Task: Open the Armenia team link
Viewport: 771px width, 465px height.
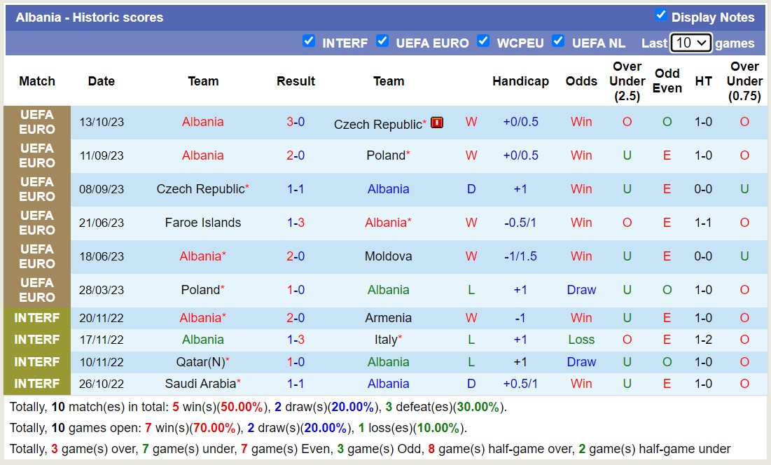Action: click(x=388, y=318)
